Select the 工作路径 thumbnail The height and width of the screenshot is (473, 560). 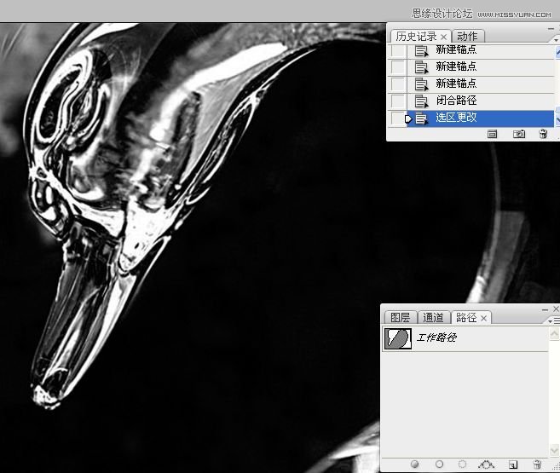397,338
